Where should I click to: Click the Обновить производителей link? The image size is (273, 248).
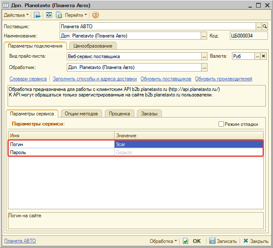tap(224, 79)
